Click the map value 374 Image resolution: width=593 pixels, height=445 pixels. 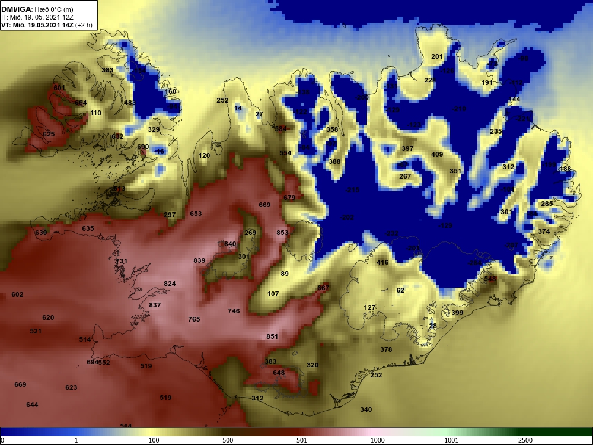(544, 231)
